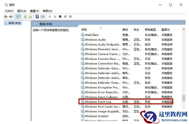
Task: Open the 帮助(H) menu
Action: tap(47, 11)
